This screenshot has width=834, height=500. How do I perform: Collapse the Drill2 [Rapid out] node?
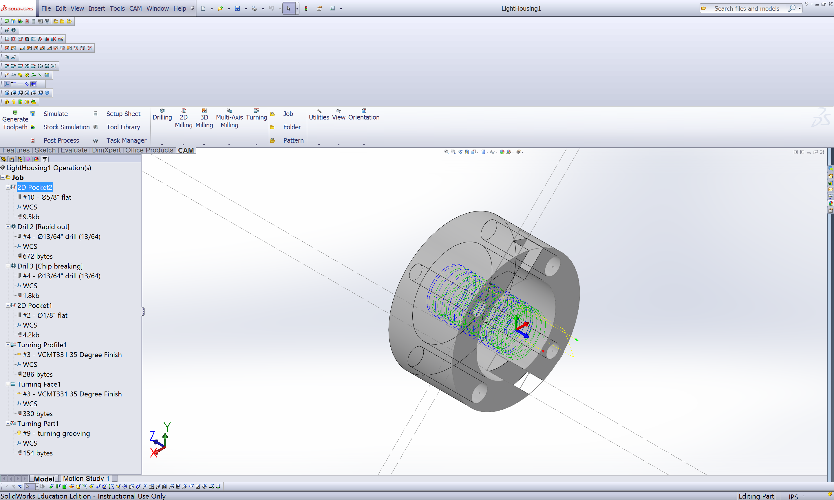coord(8,226)
